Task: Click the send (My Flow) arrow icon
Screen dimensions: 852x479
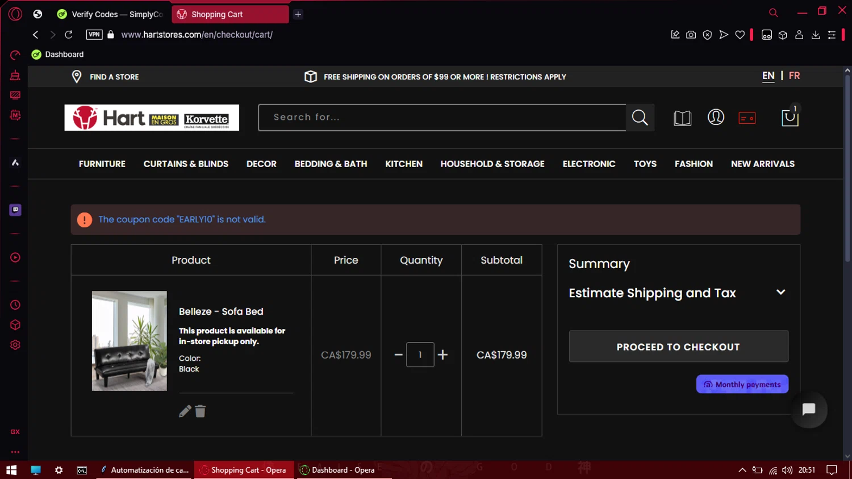Action: pos(724,35)
